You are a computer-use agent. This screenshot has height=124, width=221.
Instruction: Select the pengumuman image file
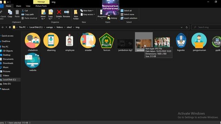coord(199,42)
